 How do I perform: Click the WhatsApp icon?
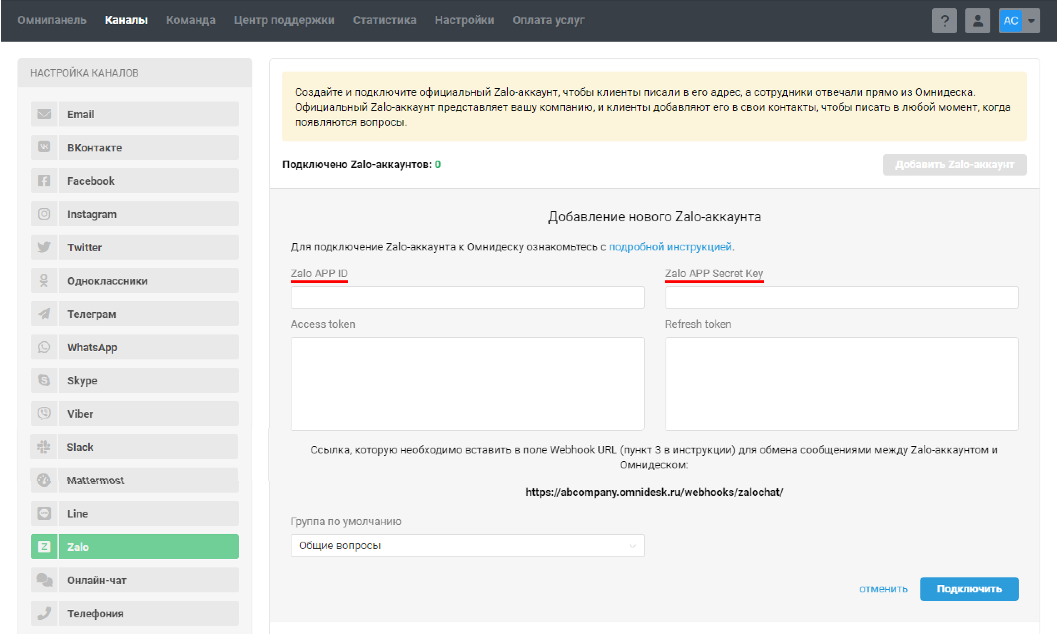tap(44, 347)
